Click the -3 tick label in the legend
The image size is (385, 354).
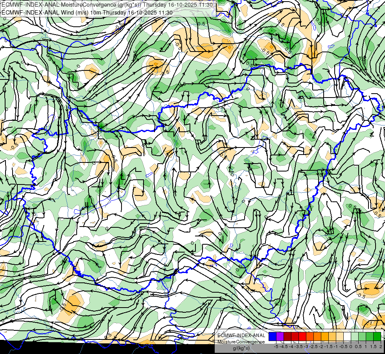pos(306,347)
